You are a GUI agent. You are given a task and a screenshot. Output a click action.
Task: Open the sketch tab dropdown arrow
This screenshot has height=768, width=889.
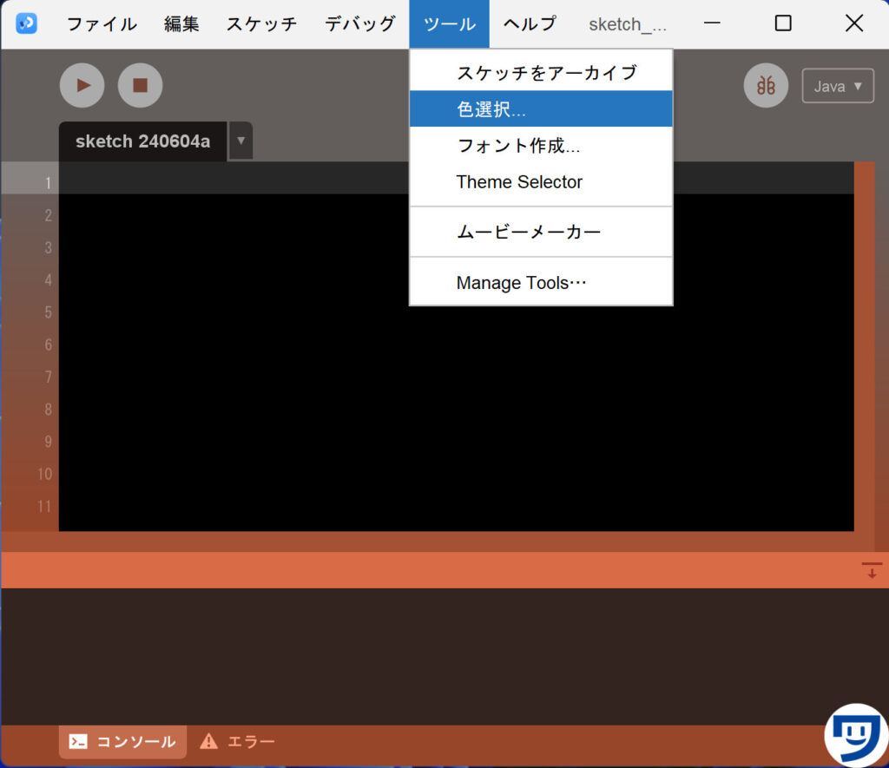tap(241, 141)
